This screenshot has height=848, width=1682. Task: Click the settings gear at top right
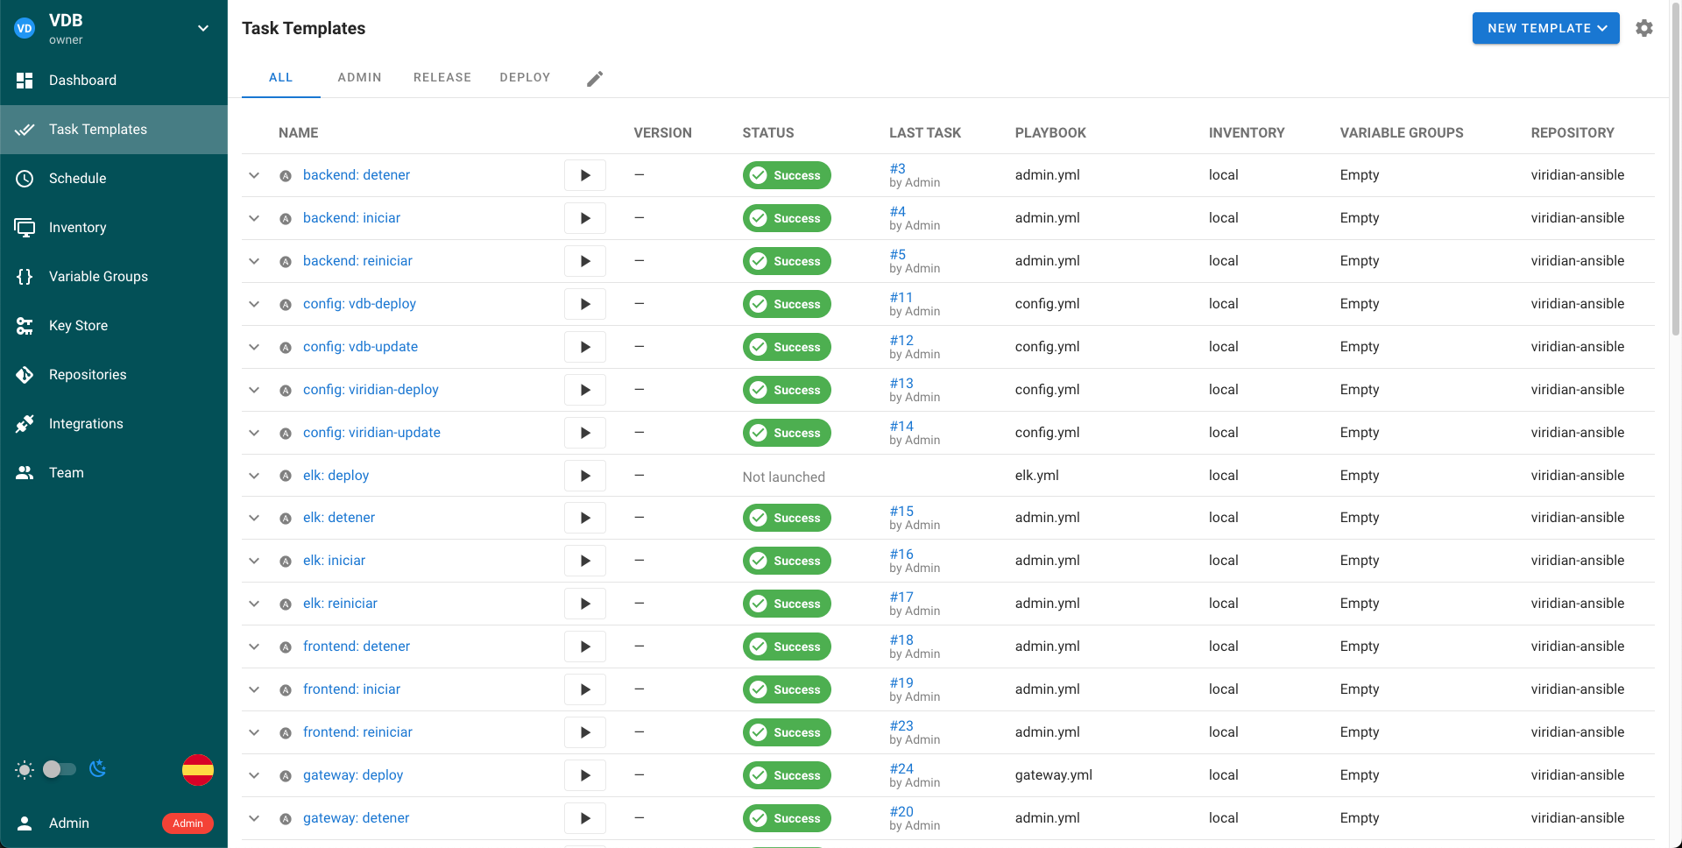(1644, 28)
